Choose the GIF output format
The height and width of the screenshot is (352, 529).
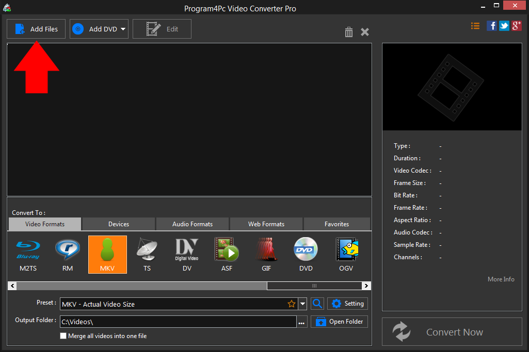point(266,254)
